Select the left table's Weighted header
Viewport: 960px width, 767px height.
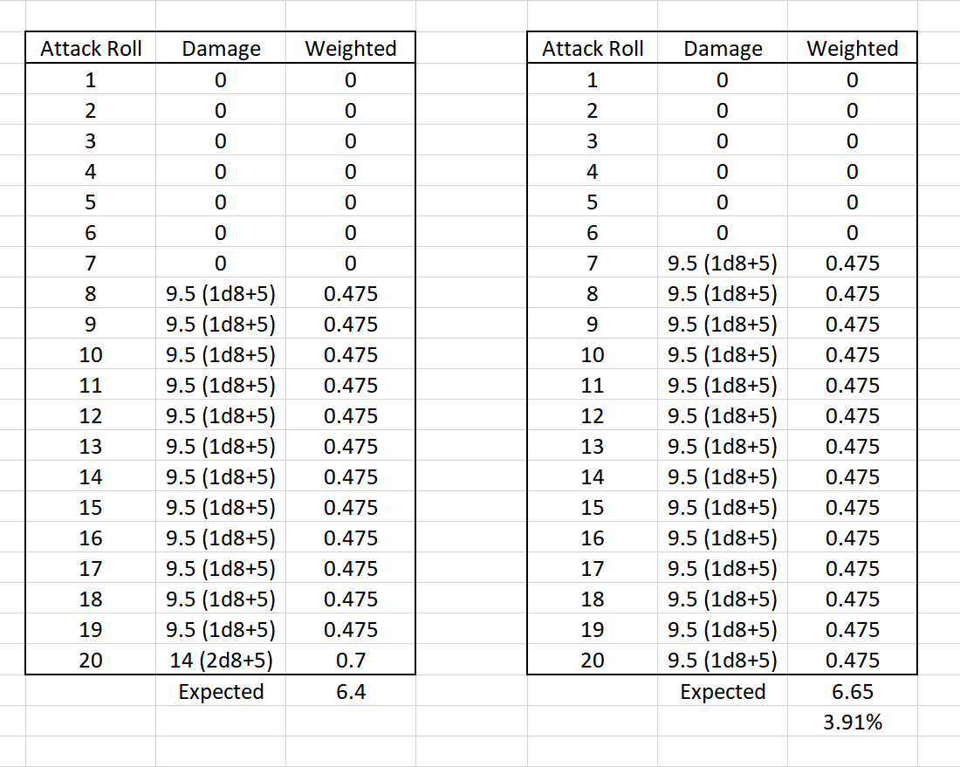coord(350,49)
